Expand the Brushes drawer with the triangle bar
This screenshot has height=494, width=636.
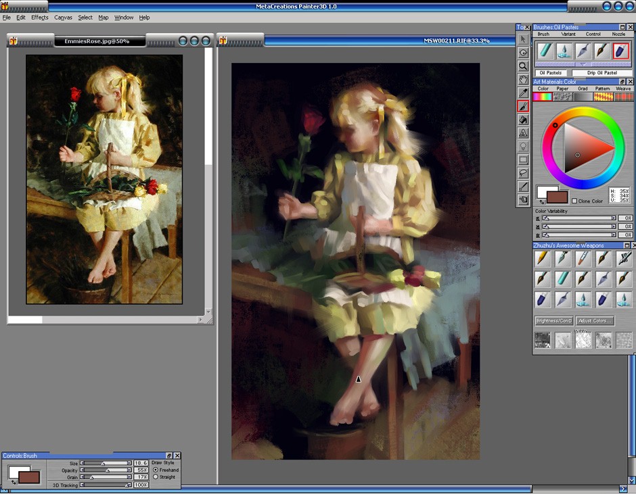[x=583, y=64]
